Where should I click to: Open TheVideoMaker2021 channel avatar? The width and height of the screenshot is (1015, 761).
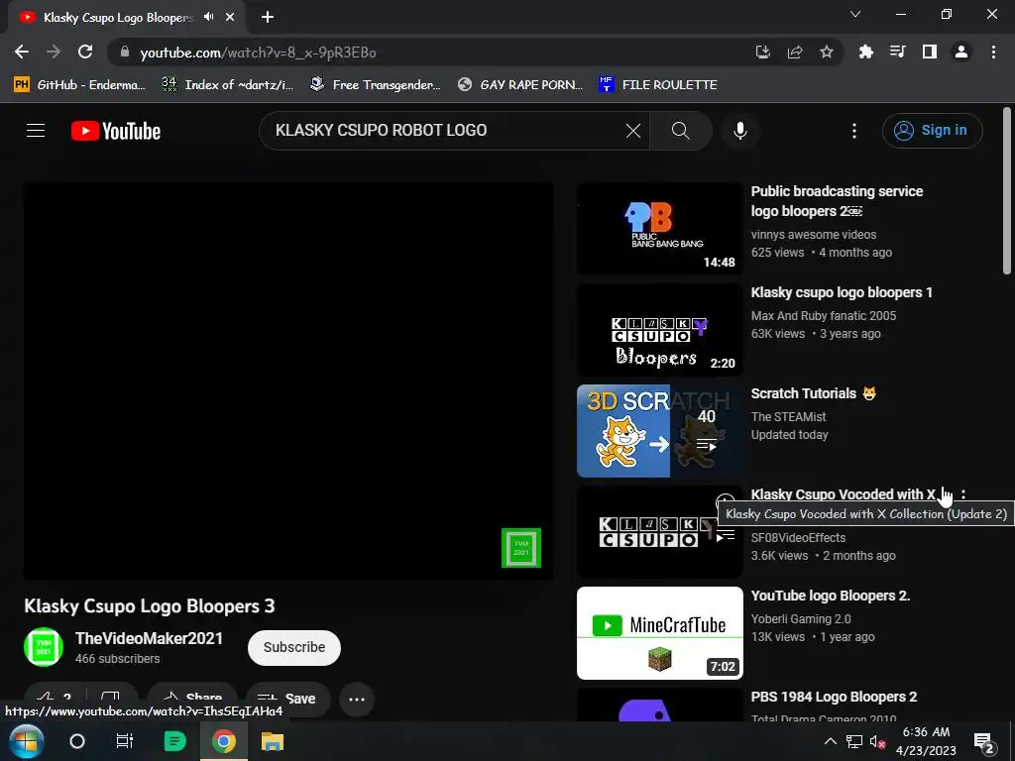(44, 647)
